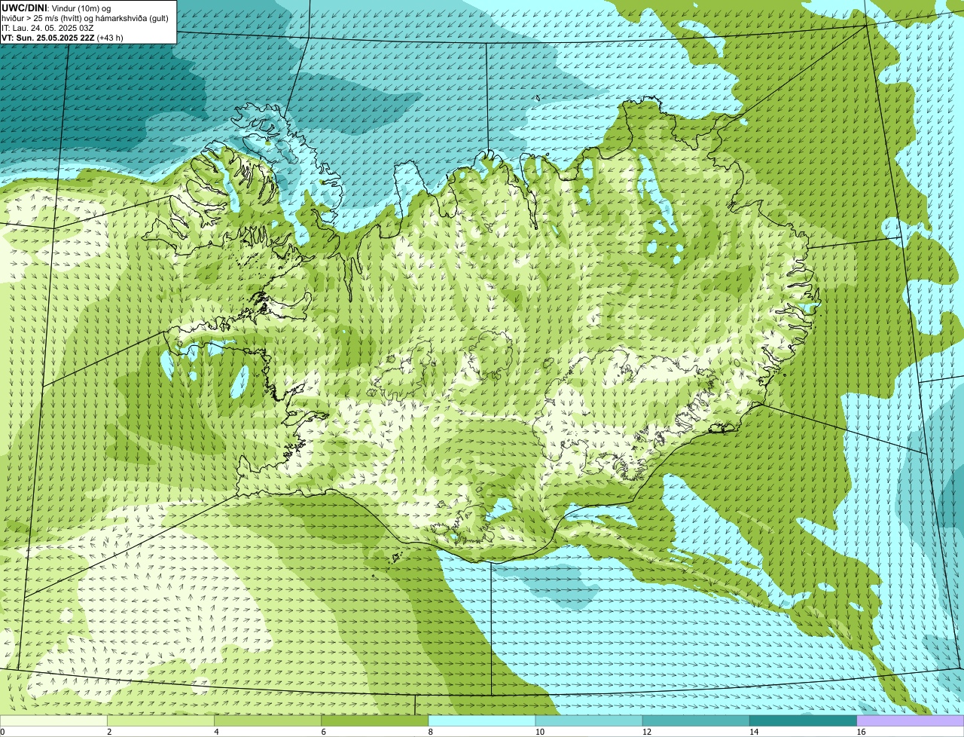964x737 pixels.
Task: Click the legend tick label '4'
Action: [x=216, y=732]
